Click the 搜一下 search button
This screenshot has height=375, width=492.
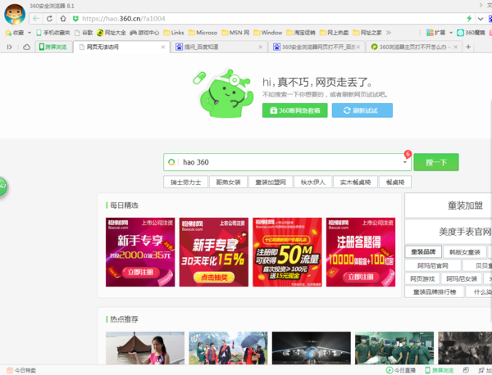[436, 162]
